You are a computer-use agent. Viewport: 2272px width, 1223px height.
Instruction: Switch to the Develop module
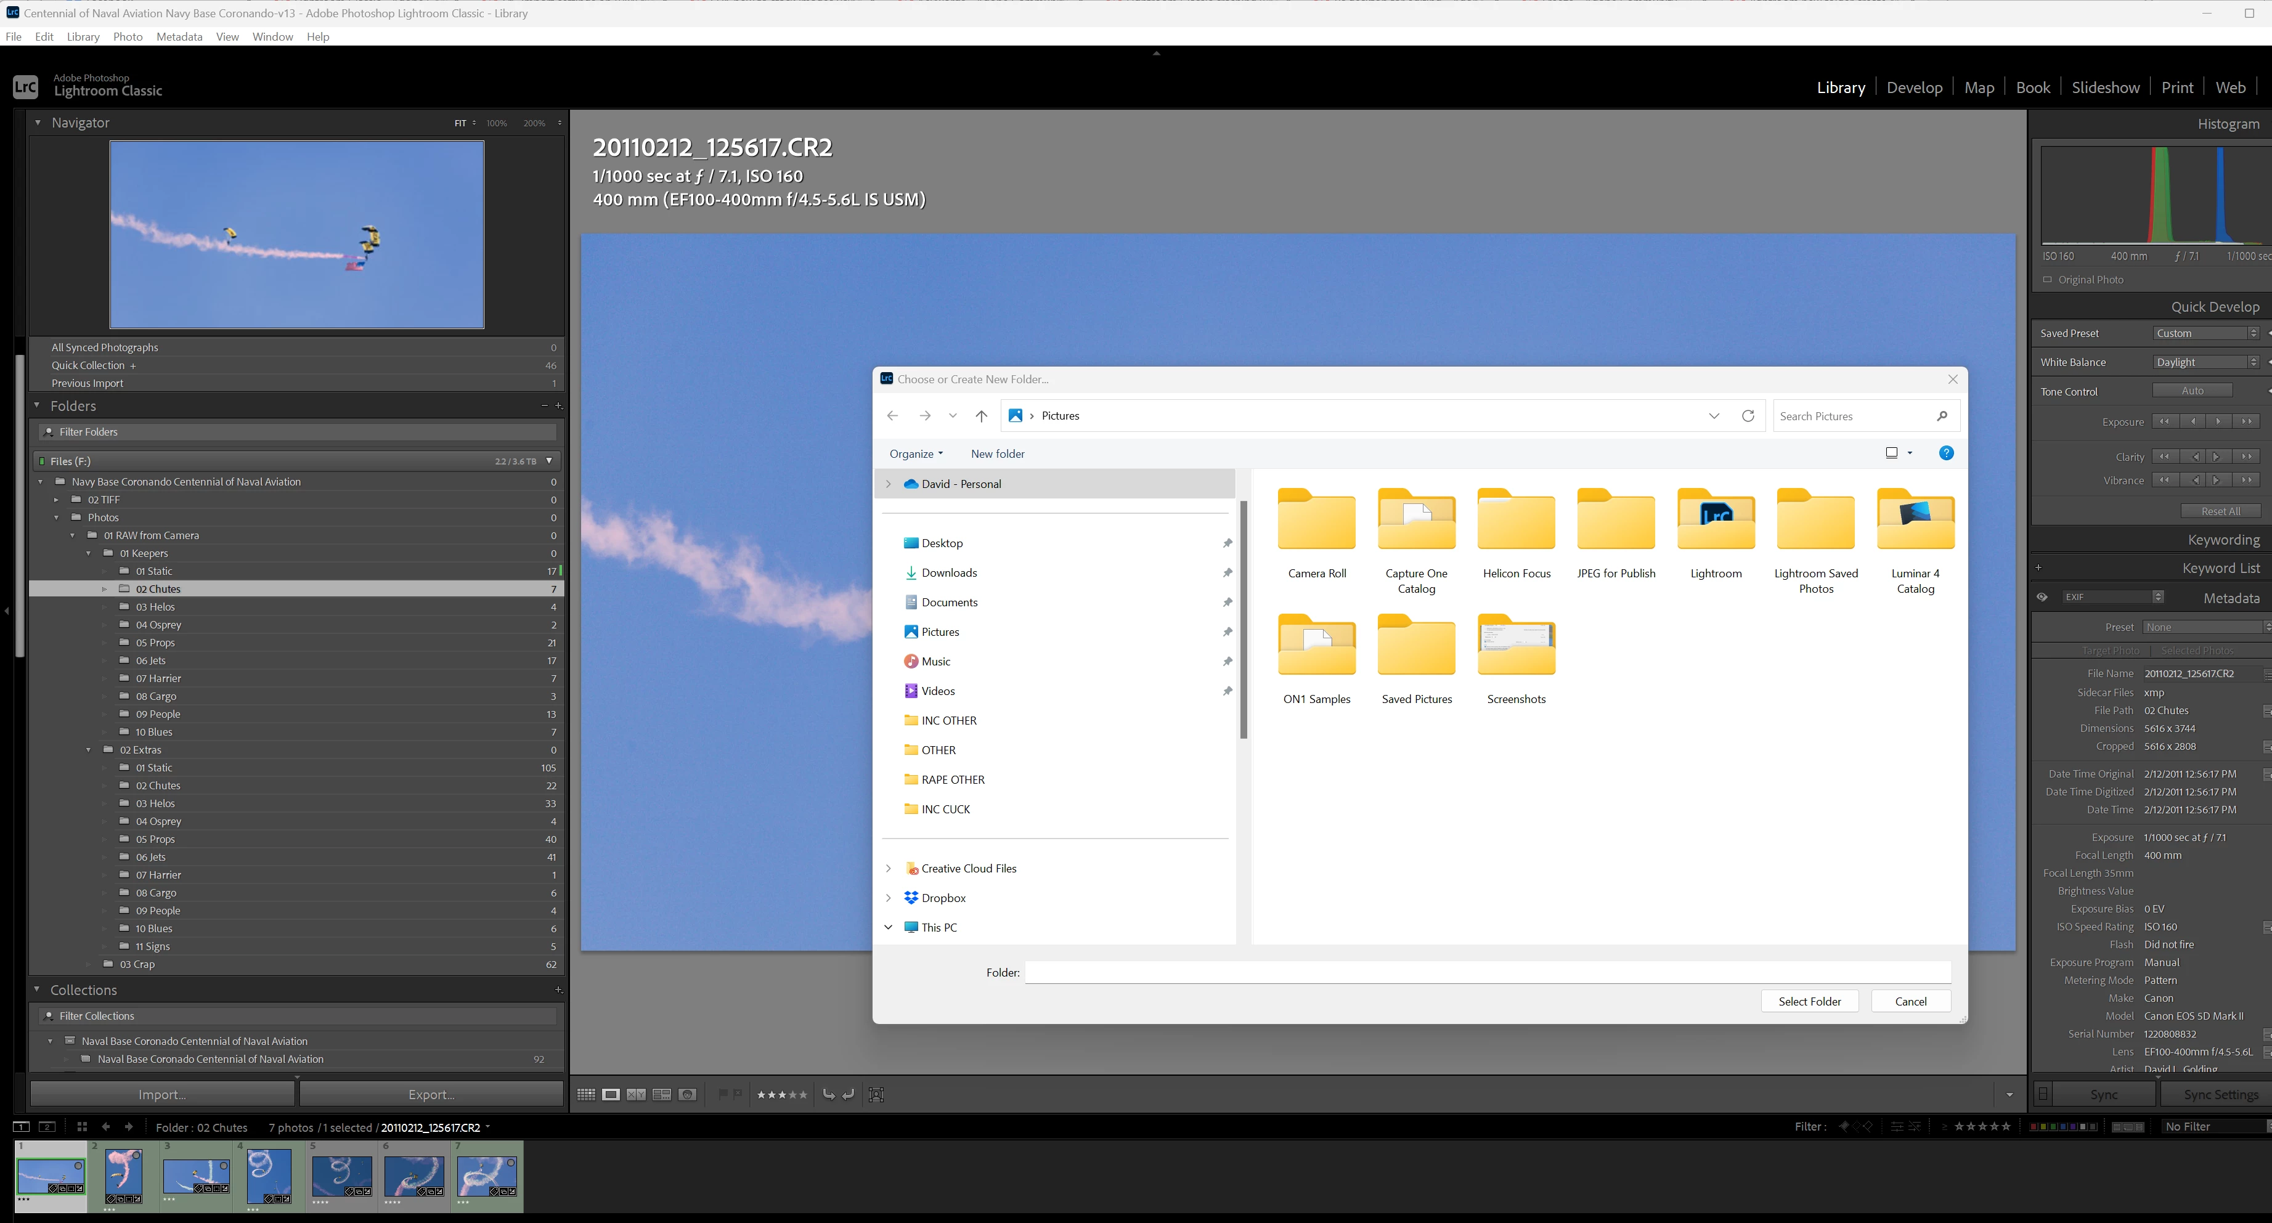(1914, 87)
